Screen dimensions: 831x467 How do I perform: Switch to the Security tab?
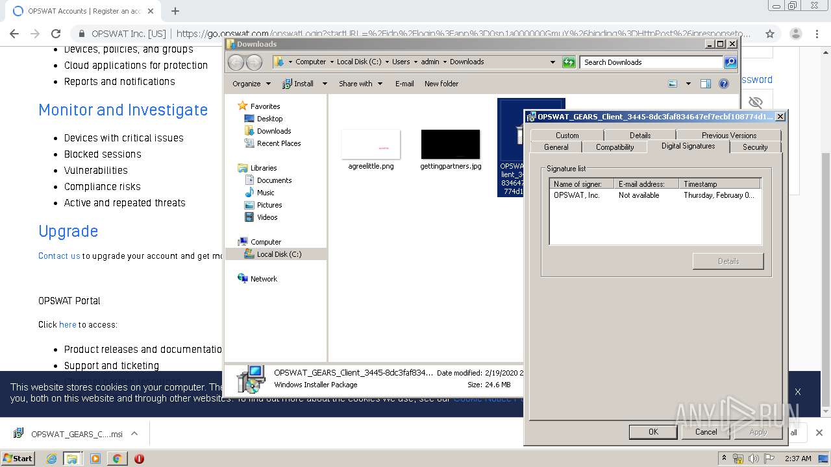click(x=755, y=147)
